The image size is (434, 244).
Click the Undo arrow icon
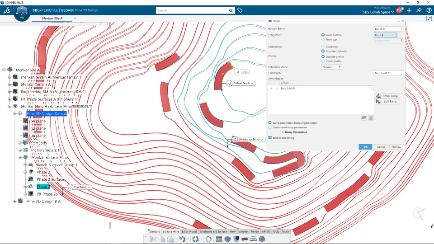tap(182, 239)
